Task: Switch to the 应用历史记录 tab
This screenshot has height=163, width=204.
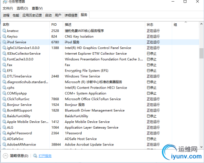Action: click(32, 15)
